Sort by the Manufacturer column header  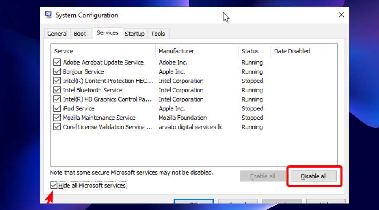point(197,51)
